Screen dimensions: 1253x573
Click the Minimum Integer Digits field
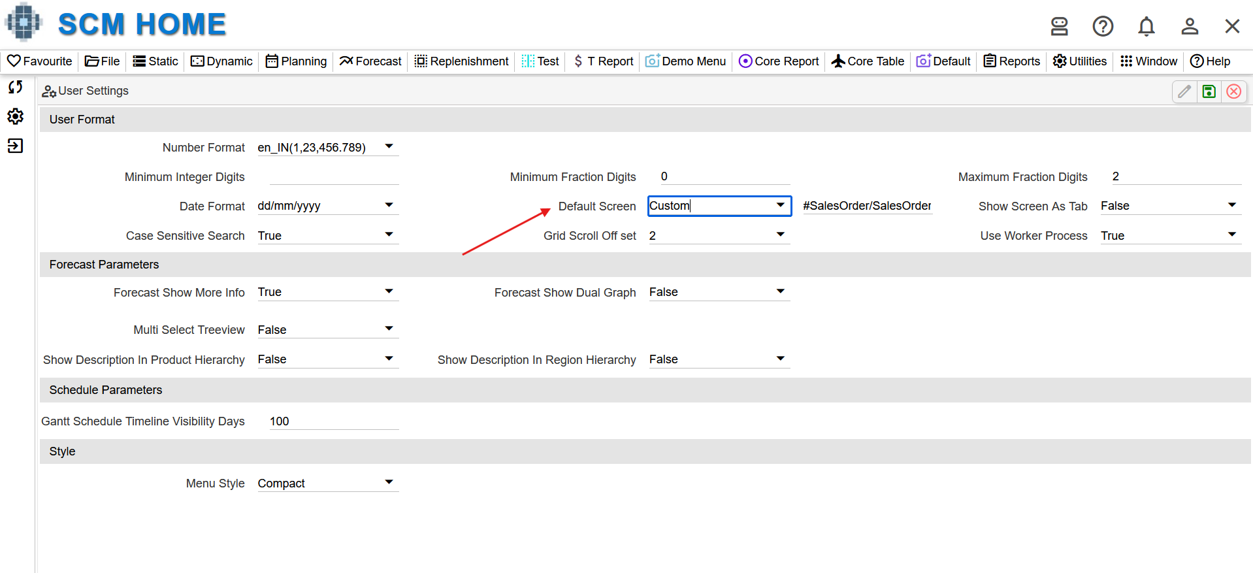click(x=333, y=176)
